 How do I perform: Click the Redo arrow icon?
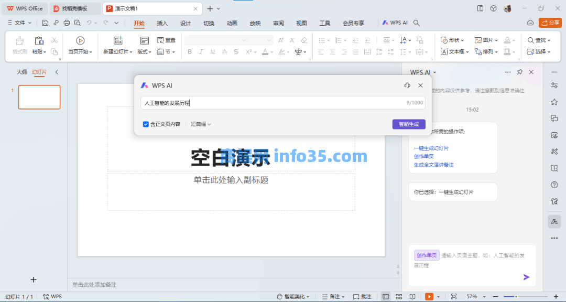[105, 23]
